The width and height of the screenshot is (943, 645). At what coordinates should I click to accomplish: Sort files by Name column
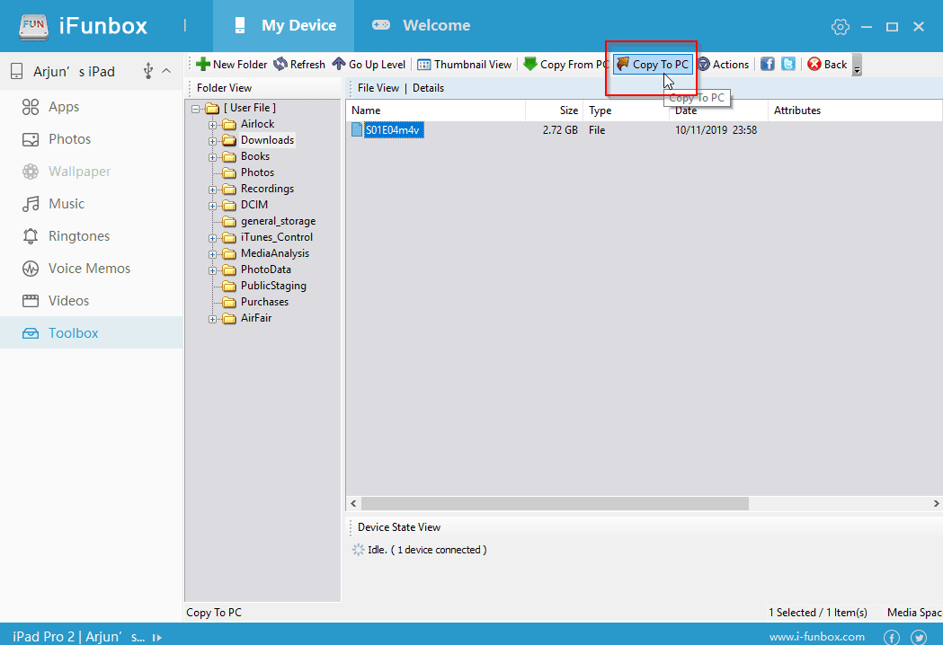click(436, 110)
